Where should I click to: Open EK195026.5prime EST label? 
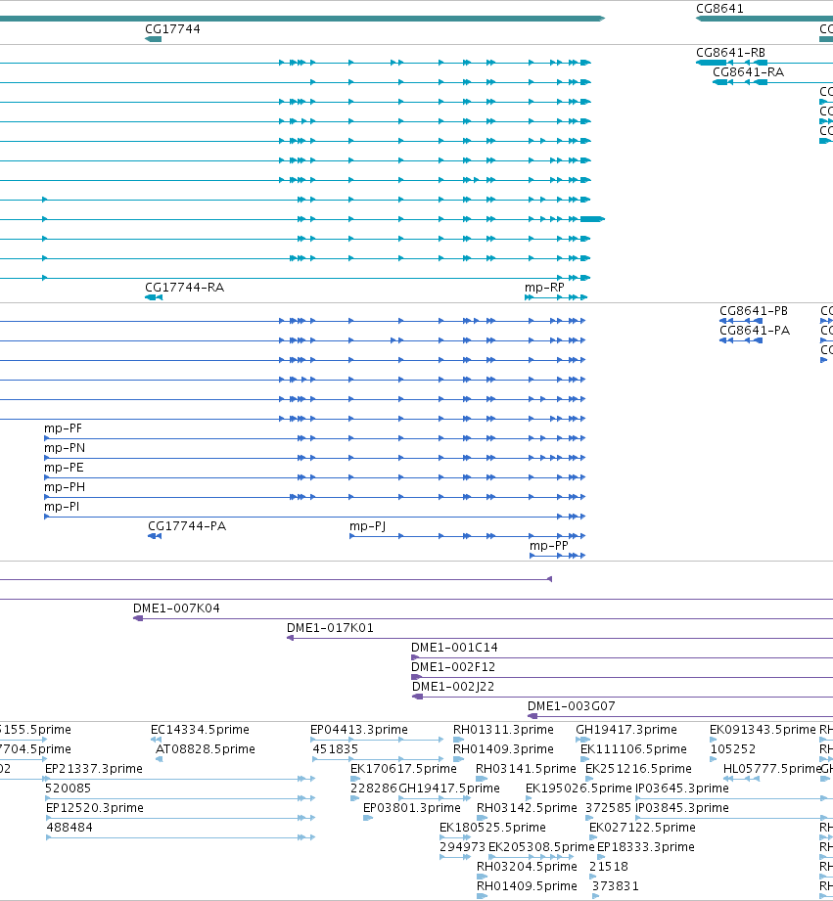tap(578, 788)
